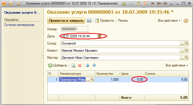
Task: Click the 'Номенклатура' column header
Action: coord(77,74)
